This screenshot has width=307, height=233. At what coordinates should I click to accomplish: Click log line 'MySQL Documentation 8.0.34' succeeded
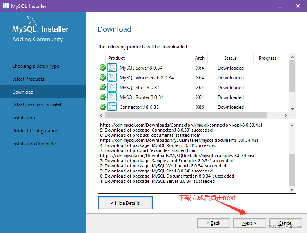(167, 176)
